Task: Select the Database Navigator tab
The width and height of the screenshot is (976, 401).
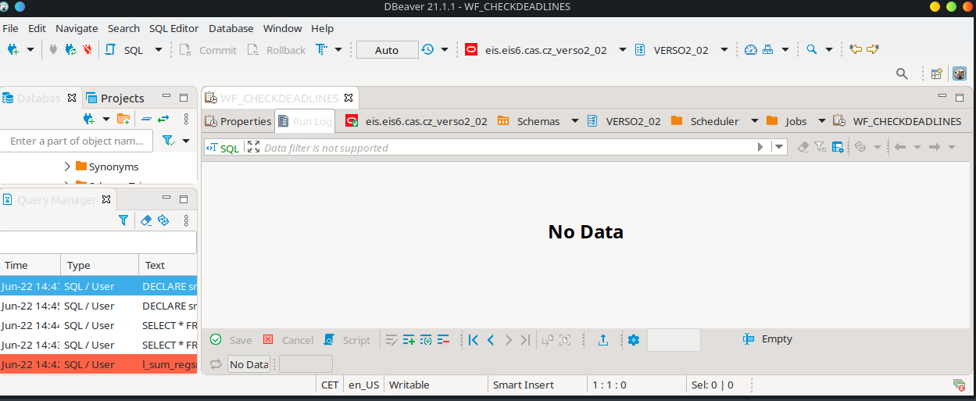Action: tap(38, 98)
